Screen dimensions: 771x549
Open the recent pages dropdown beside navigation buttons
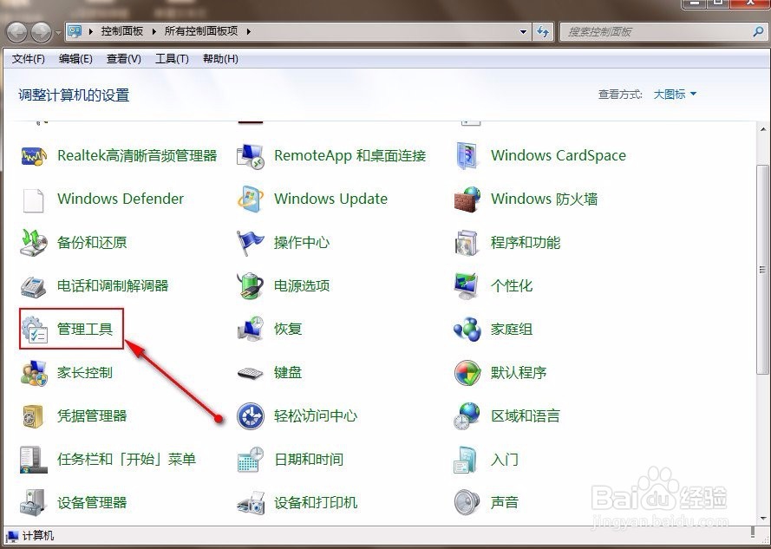(58, 33)
